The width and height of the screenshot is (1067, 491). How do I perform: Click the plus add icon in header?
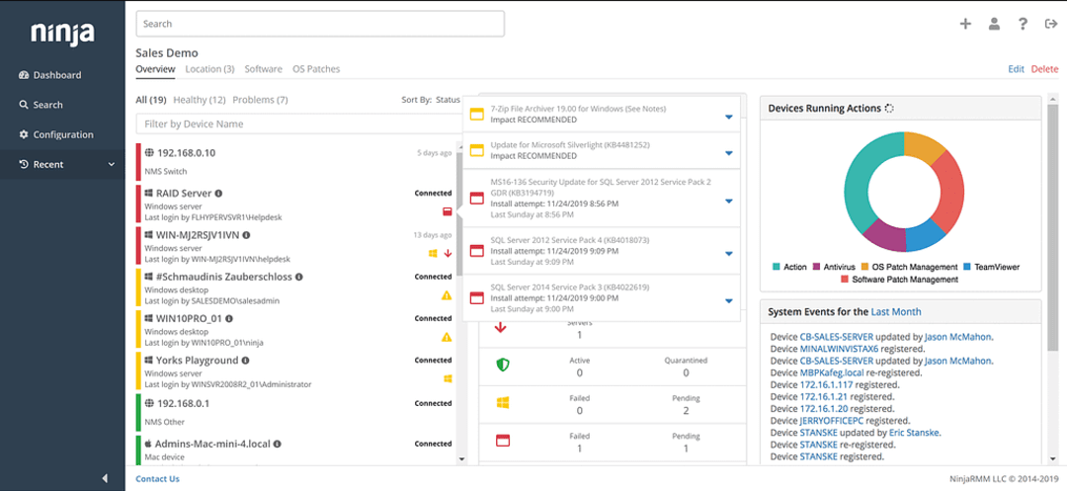965,24
